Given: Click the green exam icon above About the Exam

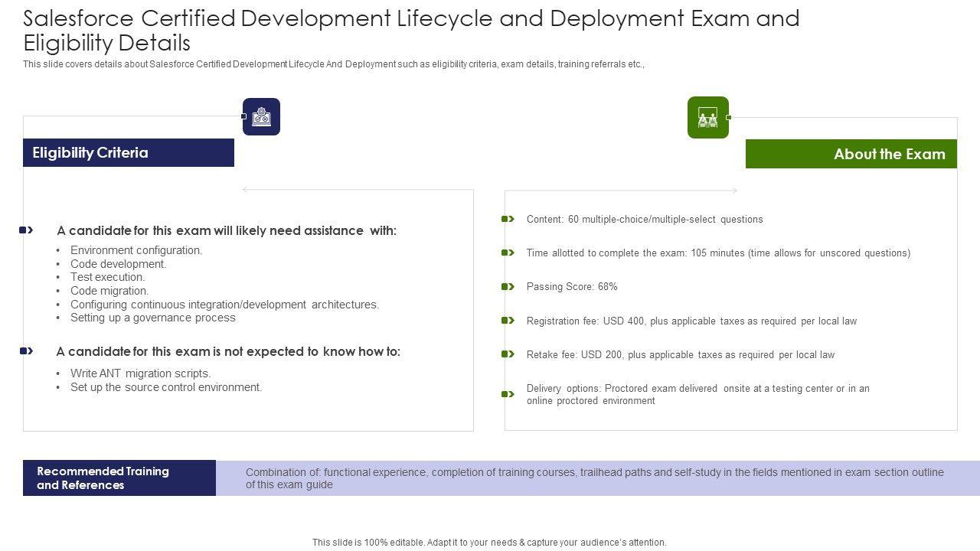Looking at the screenshot, I should [708, 117].
